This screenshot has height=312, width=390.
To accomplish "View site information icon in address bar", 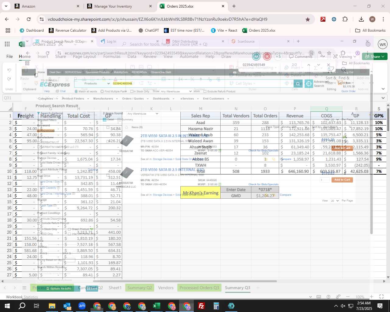I will (x=41, y=19).
